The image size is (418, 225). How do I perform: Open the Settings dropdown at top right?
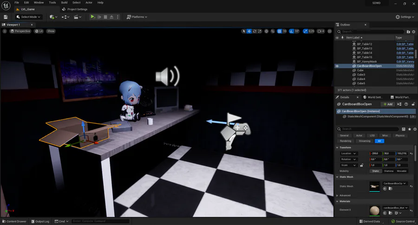[405, 17]
